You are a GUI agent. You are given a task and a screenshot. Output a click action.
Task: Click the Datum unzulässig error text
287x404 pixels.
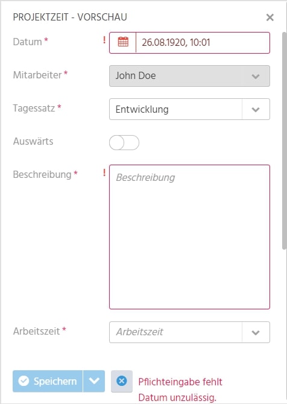[177, 397]
